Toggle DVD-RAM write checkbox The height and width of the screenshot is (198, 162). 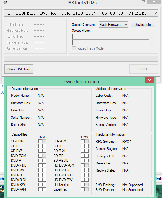point(44,189)
